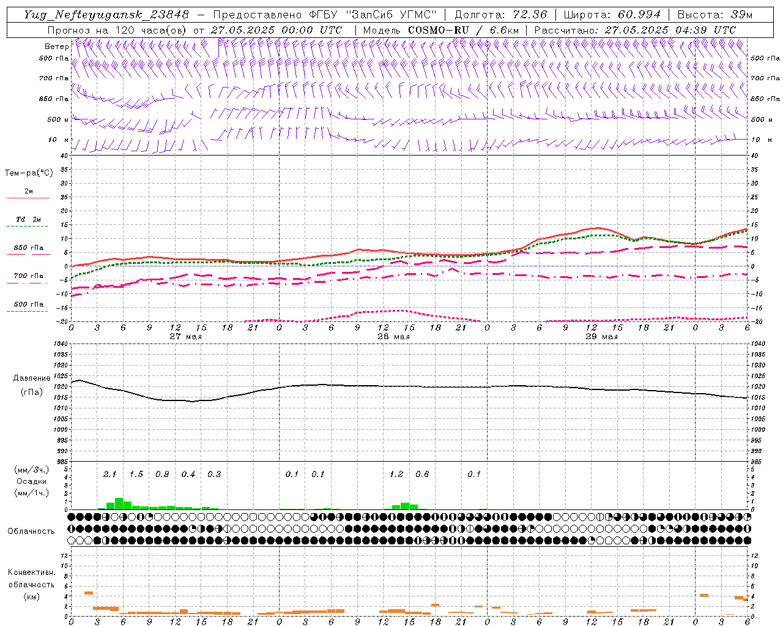
Task: Click the 500 гПа temperature legend entry
Action: [28, 304]
